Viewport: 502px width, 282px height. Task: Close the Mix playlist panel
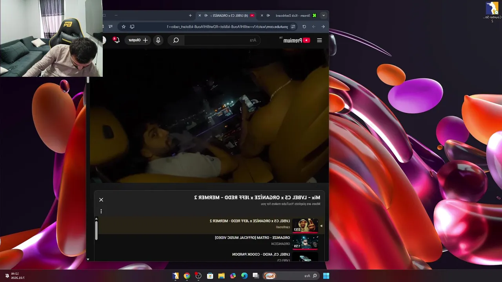point(101,200)
